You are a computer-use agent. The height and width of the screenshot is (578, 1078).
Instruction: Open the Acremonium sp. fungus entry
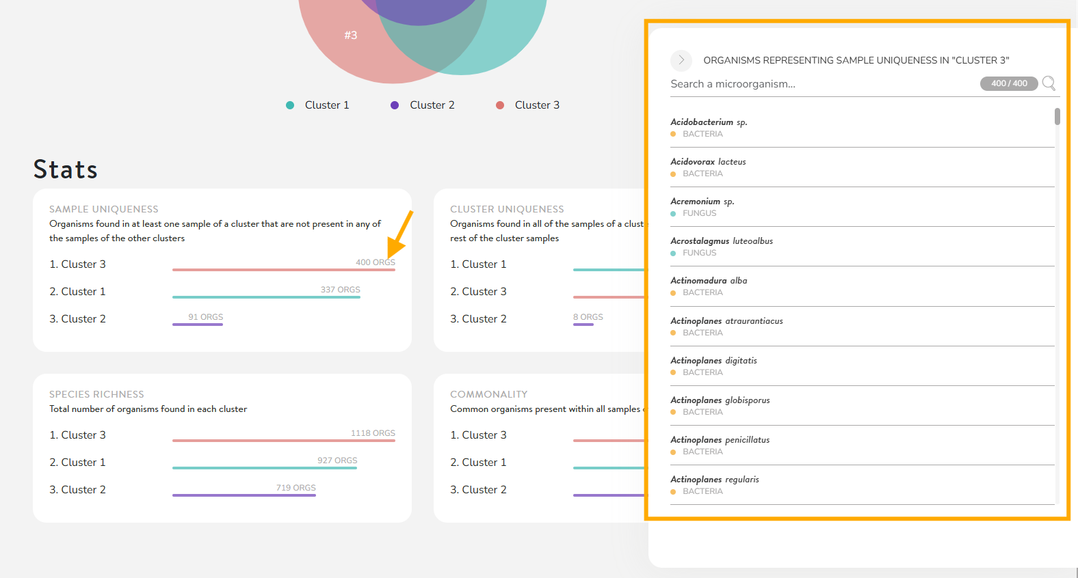click(702, 202)
